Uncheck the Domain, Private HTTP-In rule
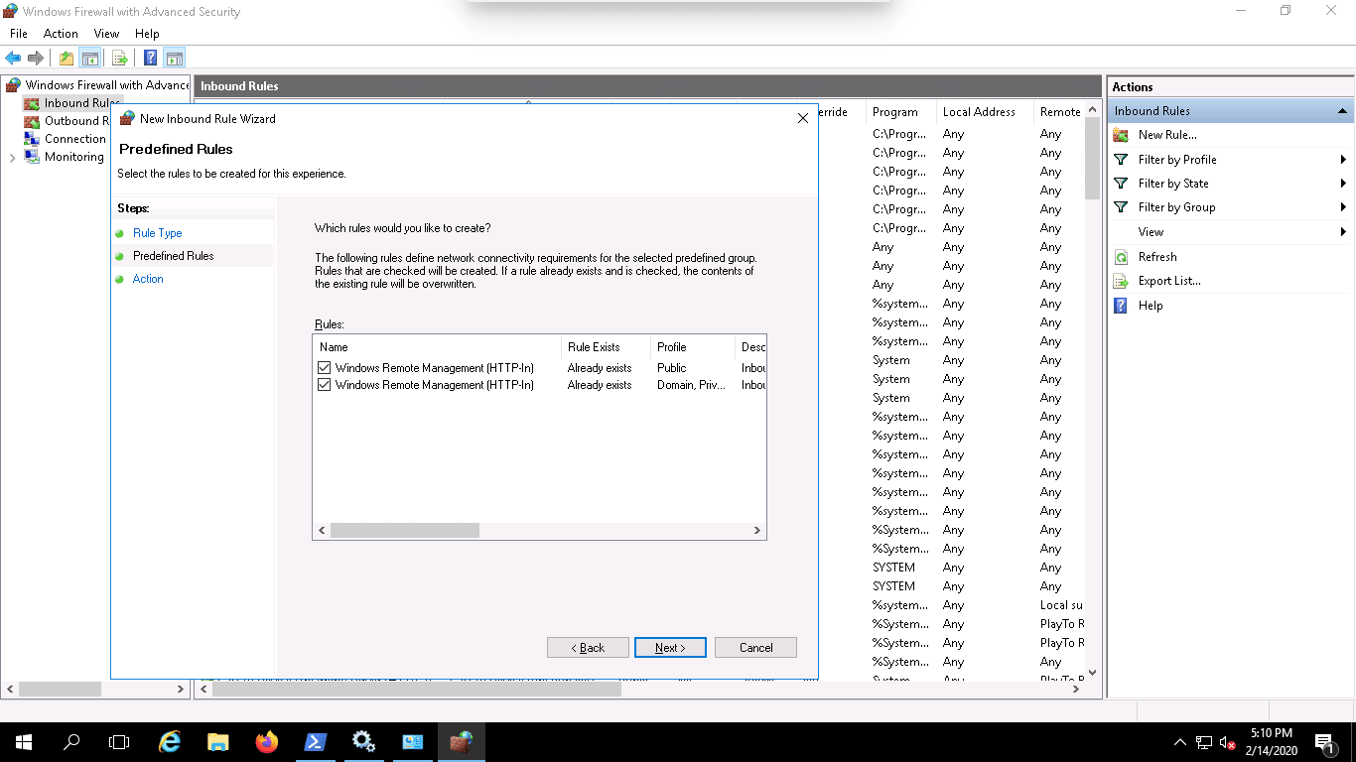Screen dimensions: 1356x762 point(325,385)
